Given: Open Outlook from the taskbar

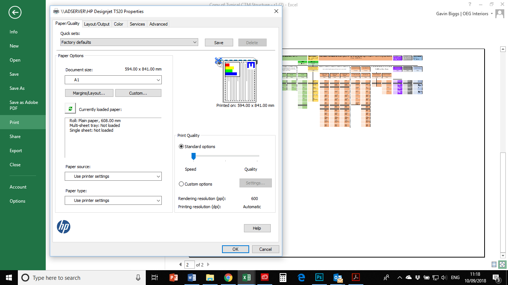Looking at the screenshot, I should click(x=338, y=278).
